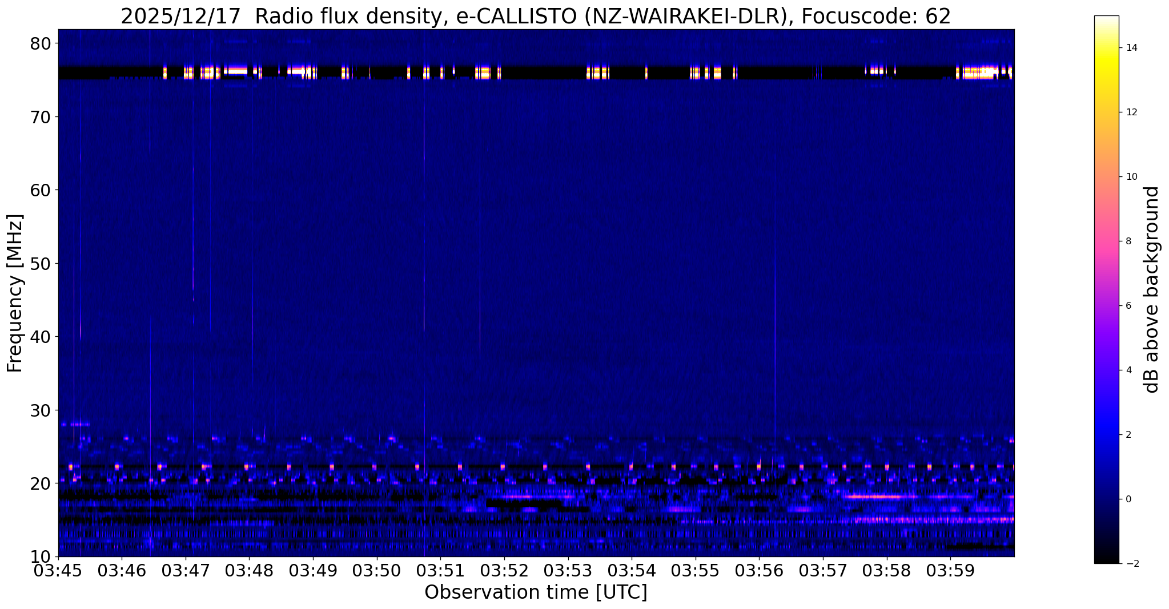1169x609 pixels.
Task: Click the 03:53 time tick label
Action: click(568, 570)
